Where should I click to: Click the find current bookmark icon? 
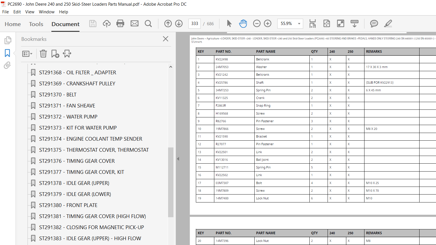click(67, 54)
